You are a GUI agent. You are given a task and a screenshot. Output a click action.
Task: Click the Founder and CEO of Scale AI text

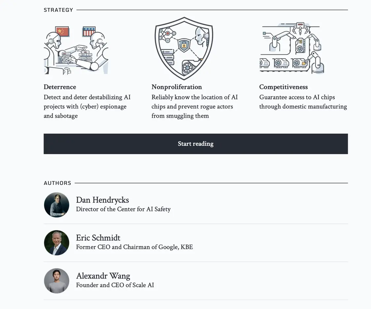pyautogui.click(x=115, y=285)
